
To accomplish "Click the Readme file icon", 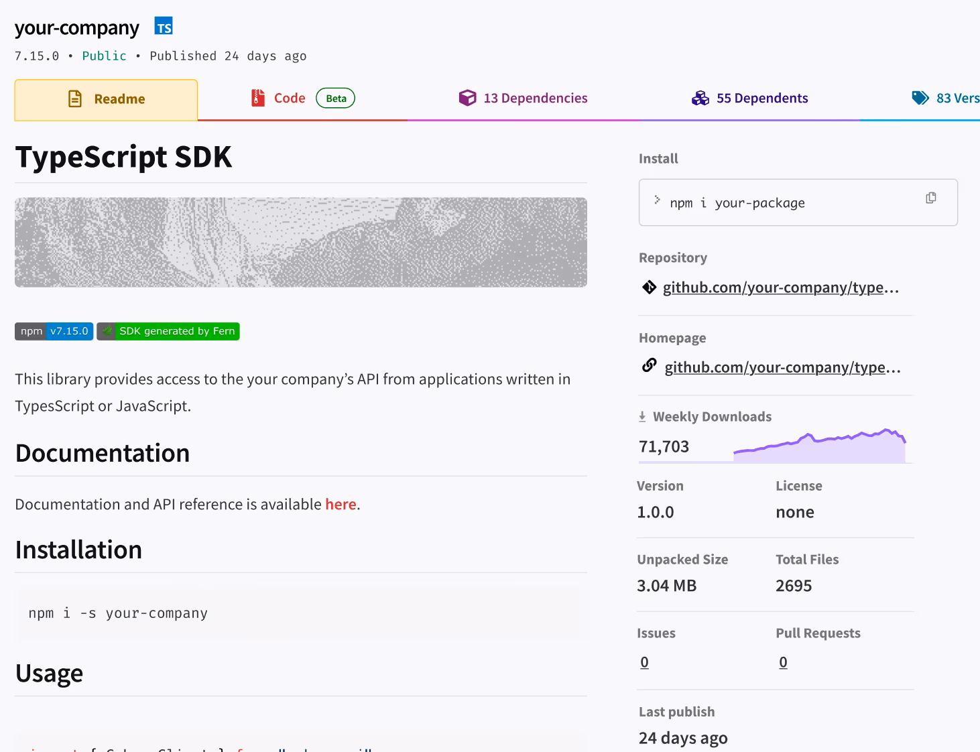I will click(75, 99).
